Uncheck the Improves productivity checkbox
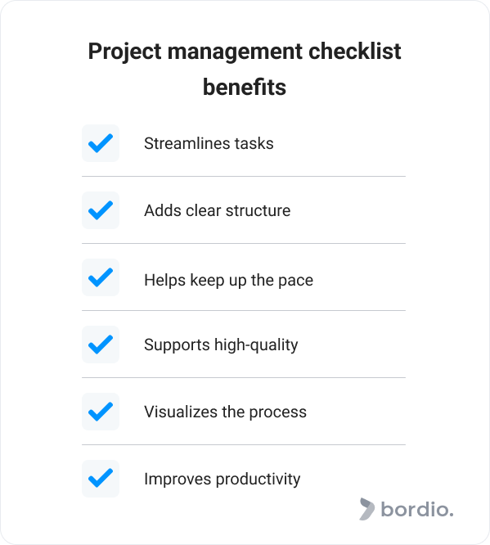The width and height of the screenshot is (490, 545). [x=101, y=479]
